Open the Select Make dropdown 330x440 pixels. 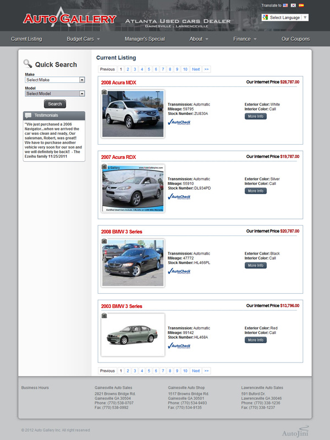point(54,80)
